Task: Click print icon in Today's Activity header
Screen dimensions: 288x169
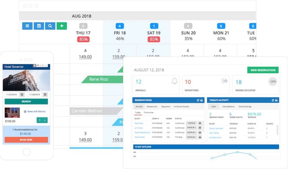Action: click(x=276, y=100)
